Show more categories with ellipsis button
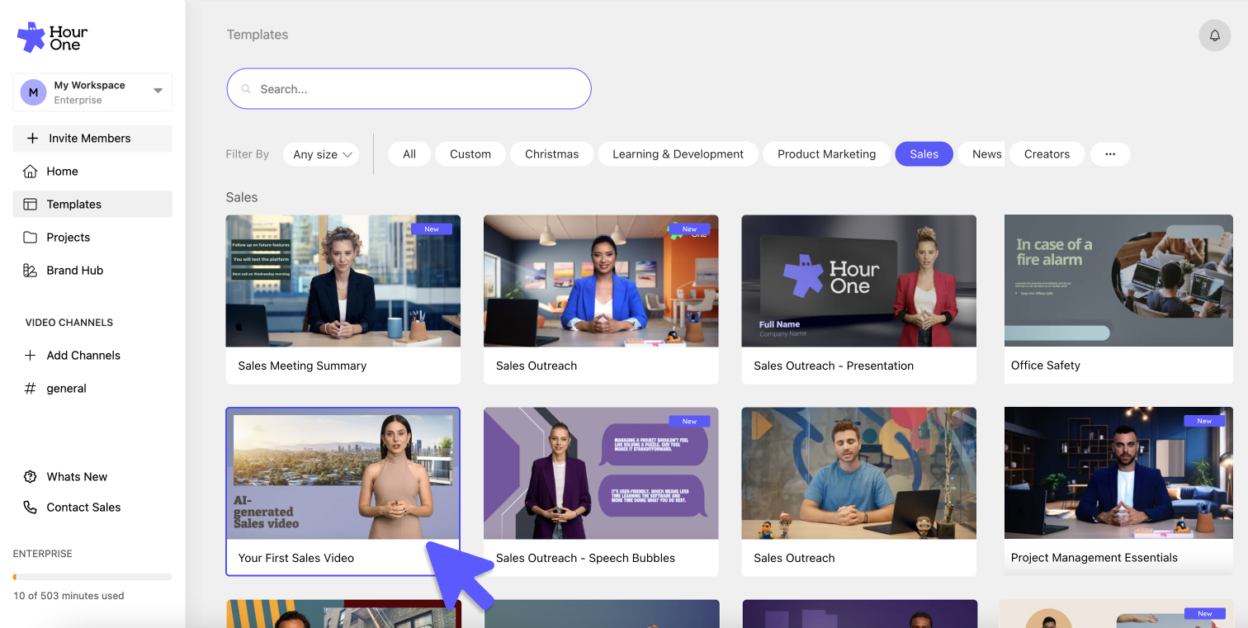Screen dimensions: 1248x628 click(x=1109, y=154)
